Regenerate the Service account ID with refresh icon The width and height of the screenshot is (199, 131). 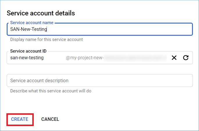pos(186,58)
